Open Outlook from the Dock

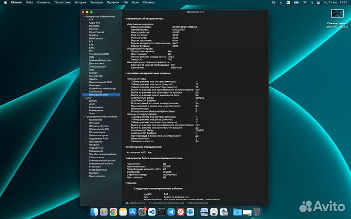[190, 212]
